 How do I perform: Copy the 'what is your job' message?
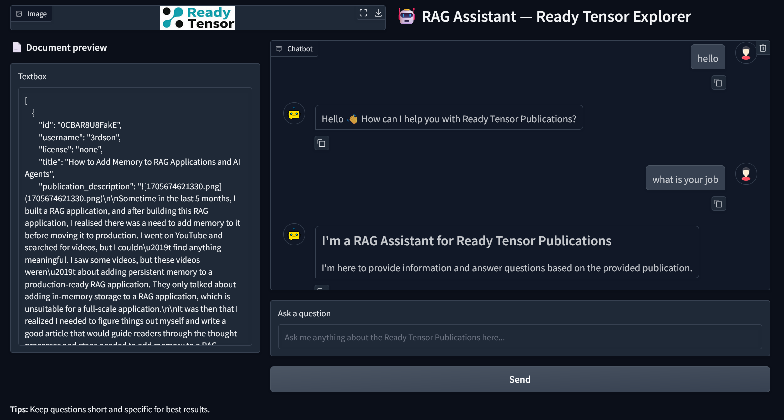719,203
